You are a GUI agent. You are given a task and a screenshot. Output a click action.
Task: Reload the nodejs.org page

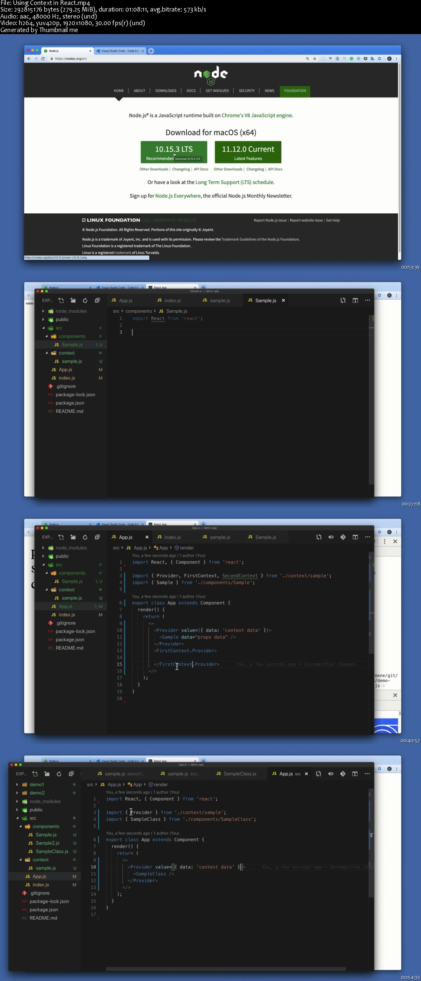(43, 59)
